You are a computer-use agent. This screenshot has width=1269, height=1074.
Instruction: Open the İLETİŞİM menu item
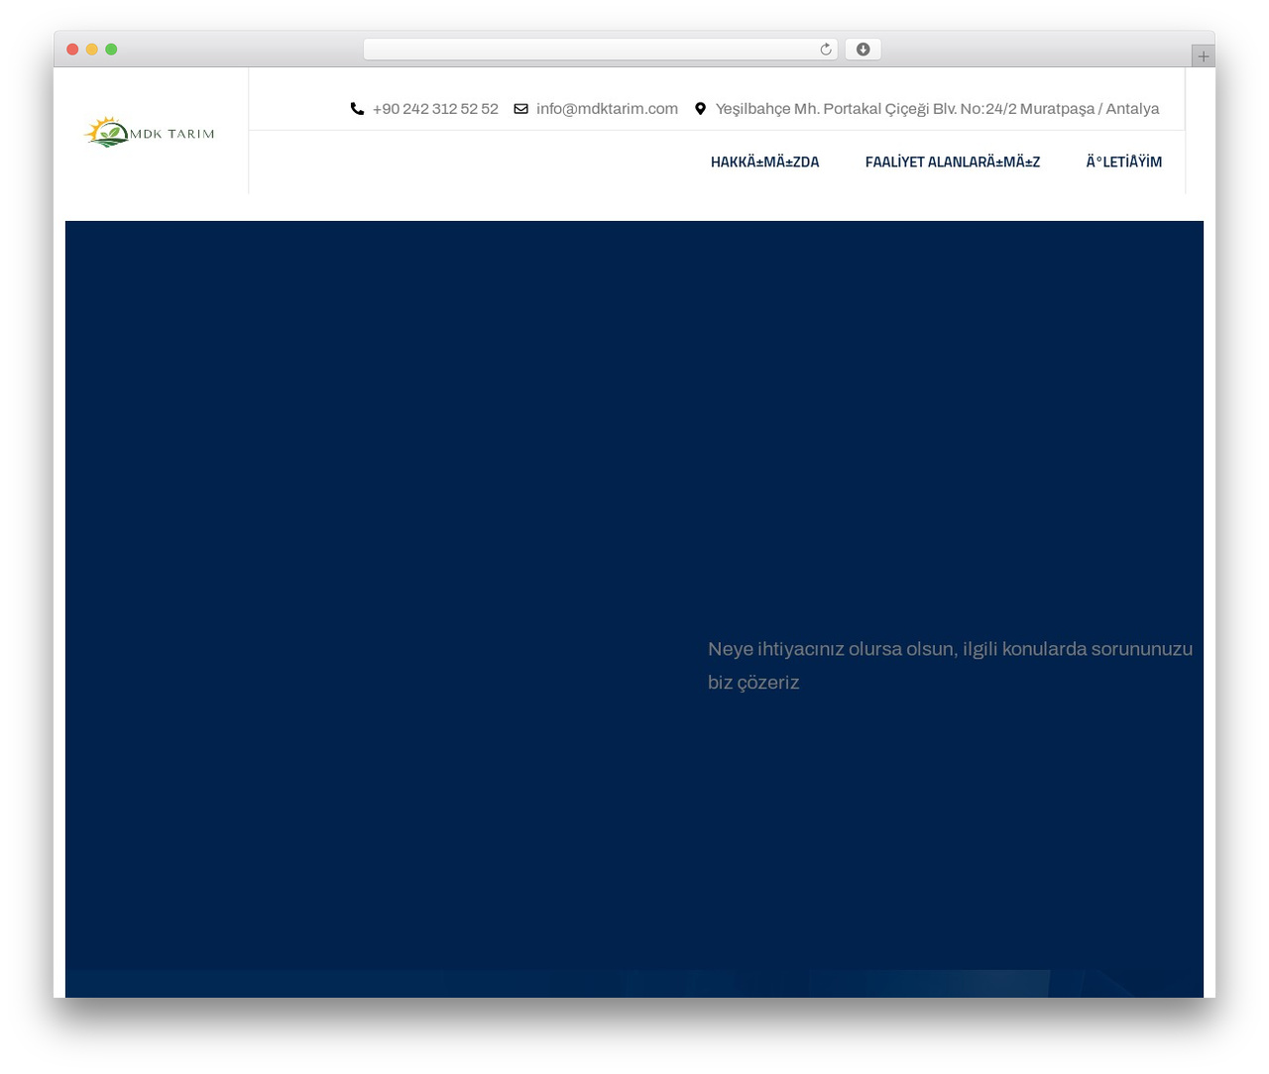click(1123, 161)
